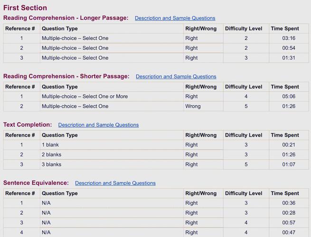Click the First Section heading
This screenshot has height=237, width=311.
point(25,8)
